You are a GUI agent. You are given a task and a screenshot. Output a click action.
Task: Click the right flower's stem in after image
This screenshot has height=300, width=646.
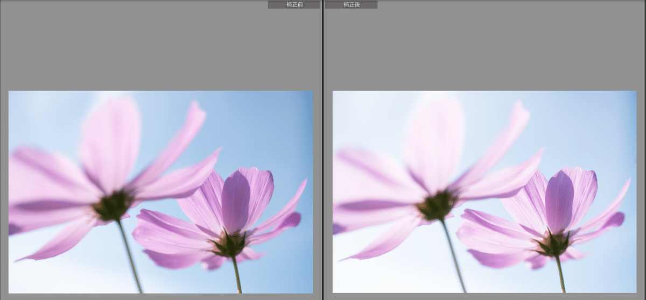(x=560, y=274)
